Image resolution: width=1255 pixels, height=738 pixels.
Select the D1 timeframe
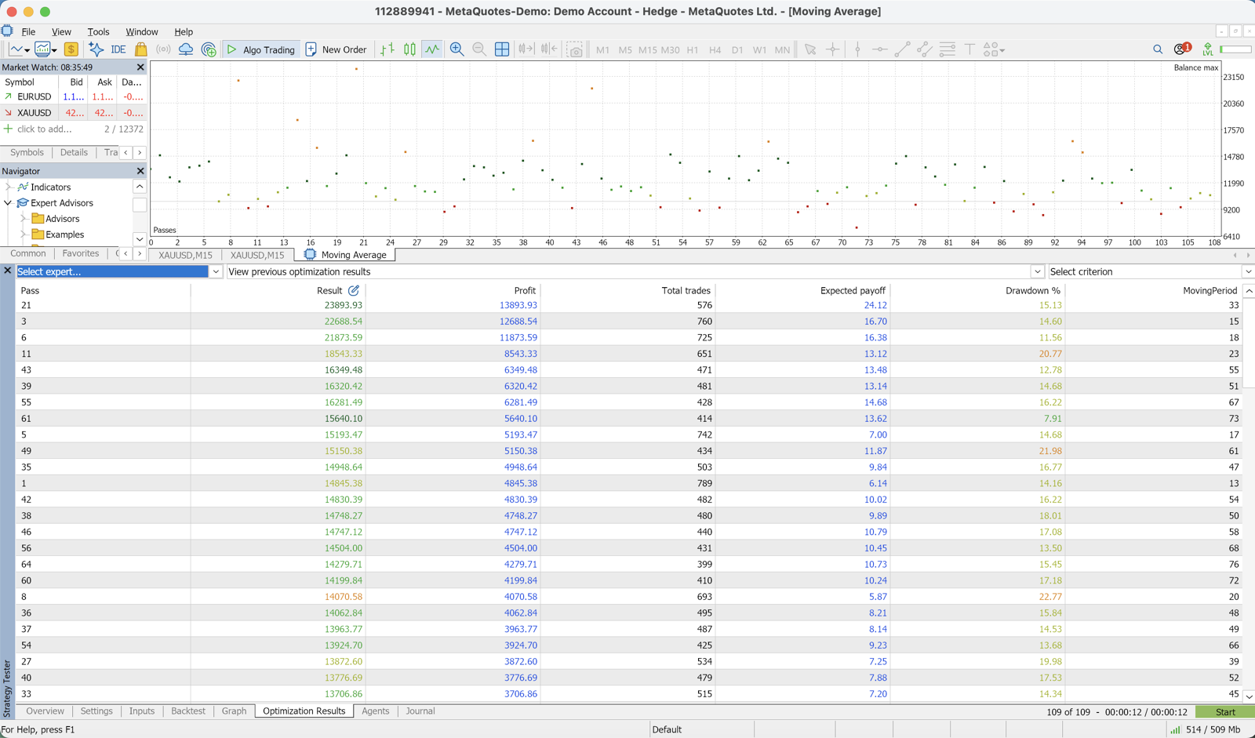tap(737, 49)
